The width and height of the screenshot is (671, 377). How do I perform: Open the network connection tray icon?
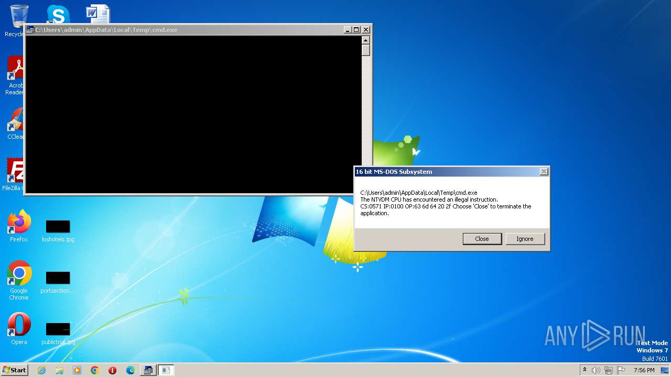[608, 370]
